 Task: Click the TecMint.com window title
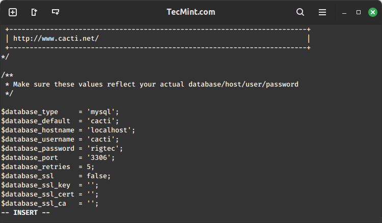click(x=190, y=12)
